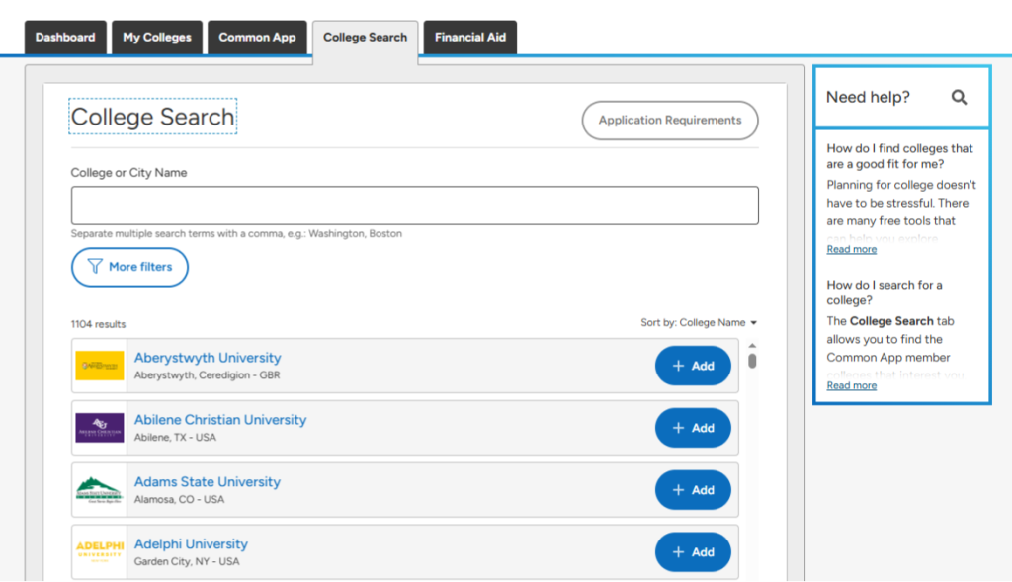Click the Abilene Christian University logo

[x=100, y=428]
